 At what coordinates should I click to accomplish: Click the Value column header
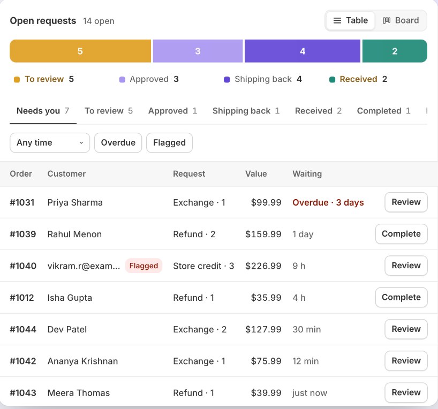256,174
